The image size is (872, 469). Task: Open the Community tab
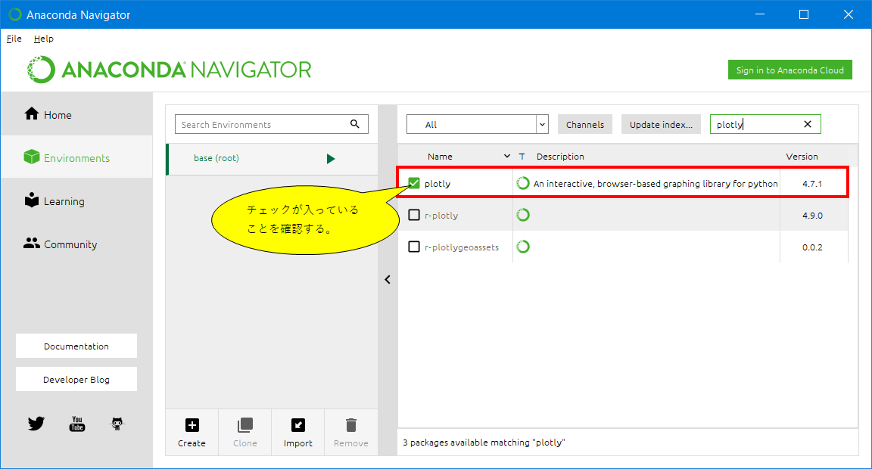click(x=76, y=244)
